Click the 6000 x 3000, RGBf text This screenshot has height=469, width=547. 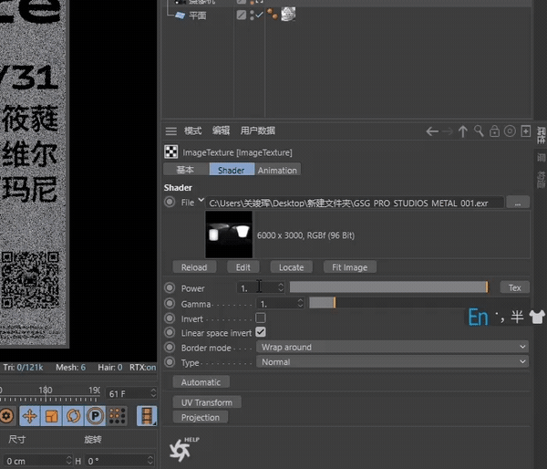305,235
